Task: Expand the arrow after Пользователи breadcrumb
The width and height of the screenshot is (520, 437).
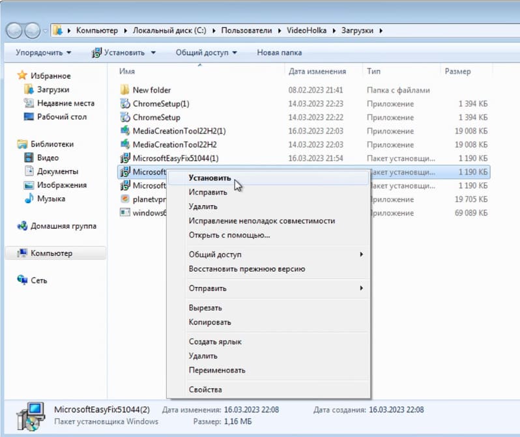Action: click(x=280, y=31)
